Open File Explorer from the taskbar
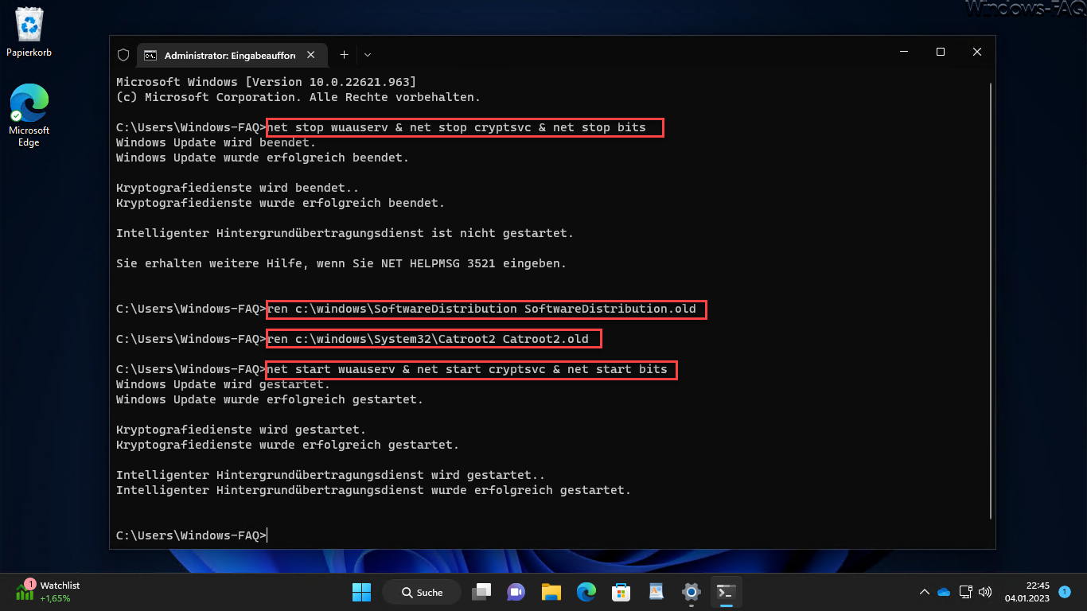Image resolution: width=1087 pixels, height=611 pixels. 551,592
